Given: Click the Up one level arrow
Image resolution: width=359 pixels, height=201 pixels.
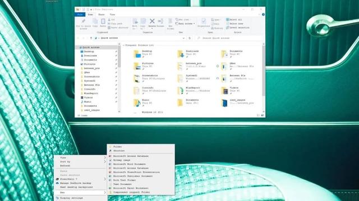Looking at the screenshot, I should coord(91,38).
